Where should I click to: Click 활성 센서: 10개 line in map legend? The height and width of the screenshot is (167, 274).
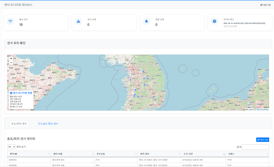pyautogui.click(x=16, y=96)
